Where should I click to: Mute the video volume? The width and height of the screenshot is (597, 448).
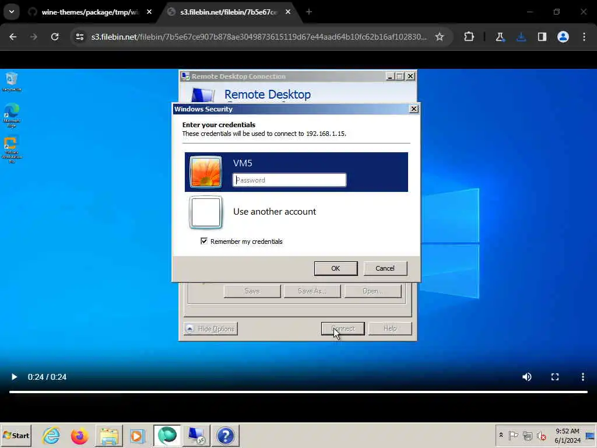pyautogui.click(x=527, y=377)
